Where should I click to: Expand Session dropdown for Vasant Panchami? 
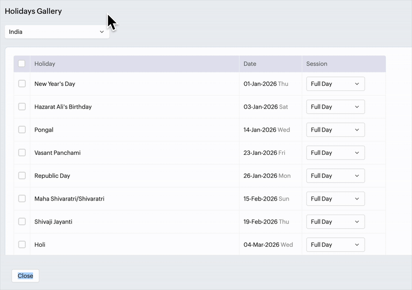[x=336, y=153]
